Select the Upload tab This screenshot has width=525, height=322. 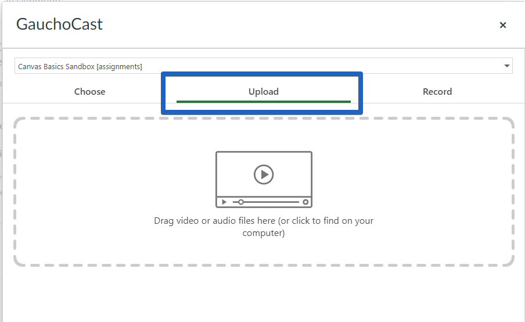pos(264,91)
